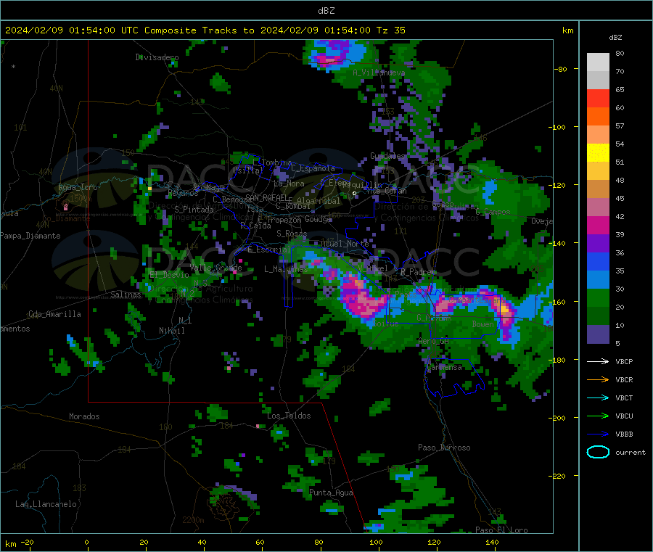Image resolution: width=653 pixels, height=552 pixels.
Task: Click the '100' tick on the bottom axis
Action: pos(376,542)
